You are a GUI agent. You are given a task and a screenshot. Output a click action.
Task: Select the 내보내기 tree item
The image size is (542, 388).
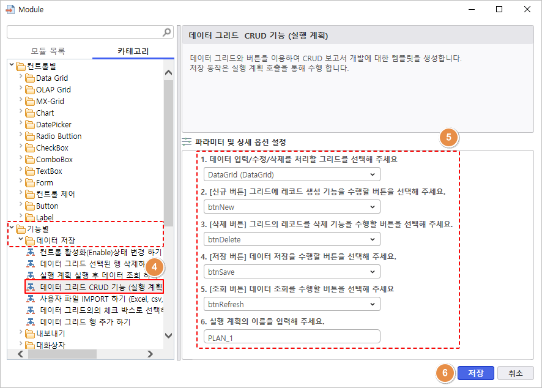(x=51, y=334)
